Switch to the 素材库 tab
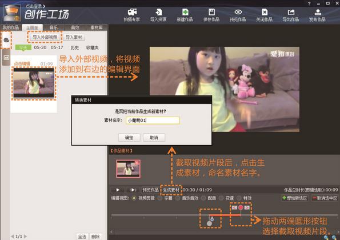The height and width of the screenshot is (240, 340). tap(97, 27)
